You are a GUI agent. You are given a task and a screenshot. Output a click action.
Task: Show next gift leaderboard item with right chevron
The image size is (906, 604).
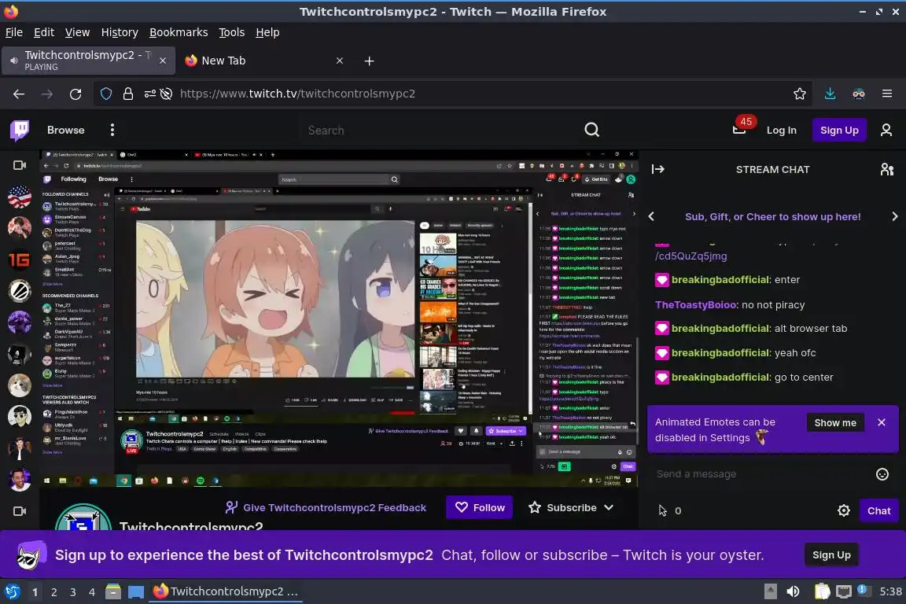coord(894,216)
